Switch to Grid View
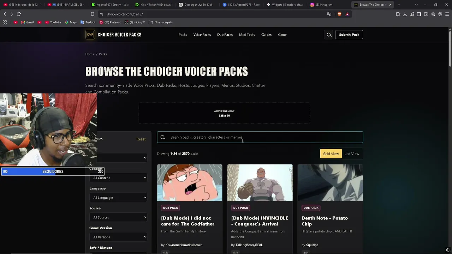Screen dimensions: 452x254 pos(331,154)
